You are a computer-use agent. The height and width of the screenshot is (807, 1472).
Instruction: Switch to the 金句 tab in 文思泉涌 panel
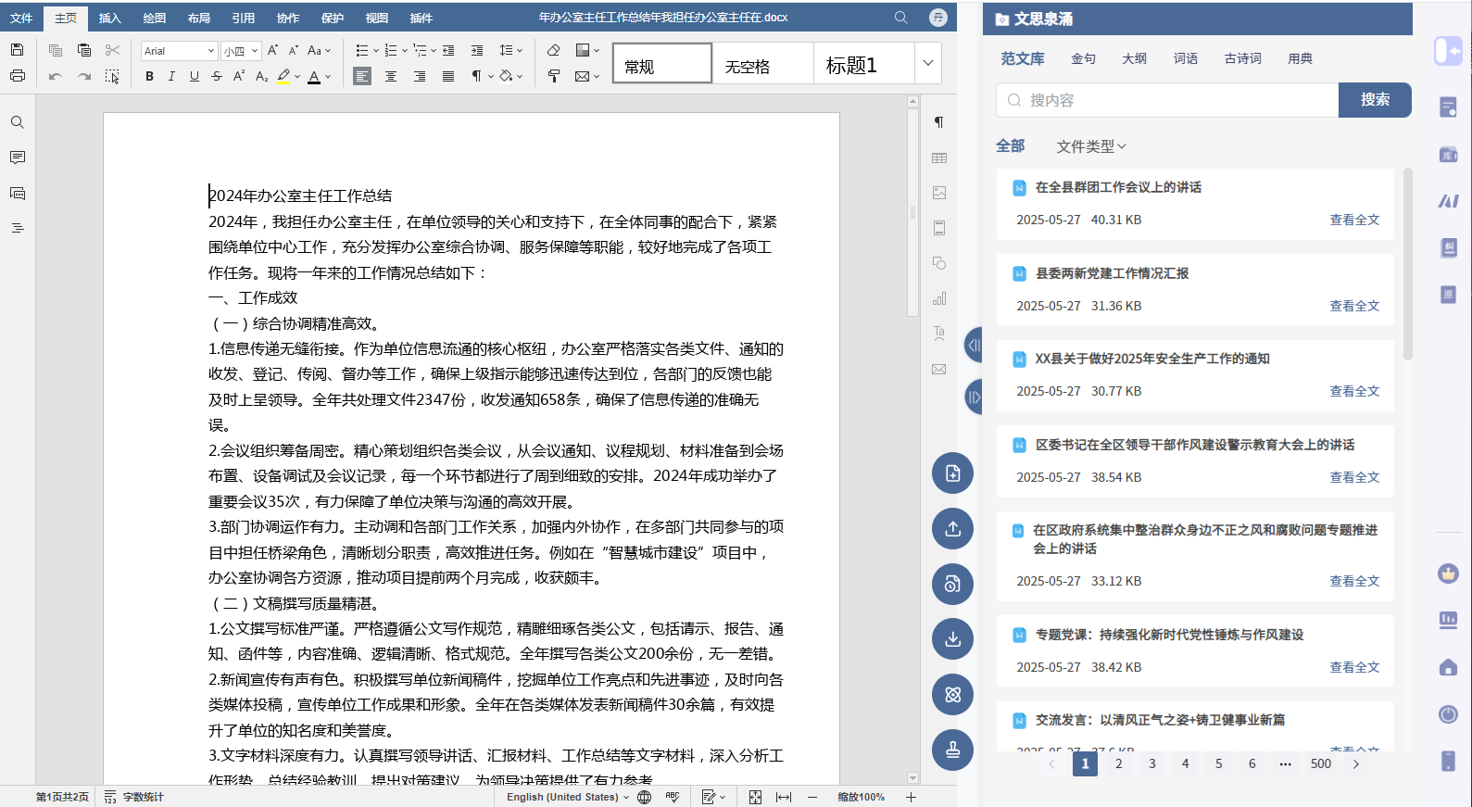point(1083,58)
